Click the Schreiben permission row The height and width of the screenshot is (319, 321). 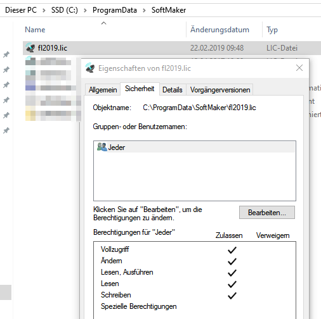[195, 295]
